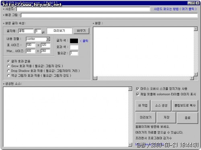Click the 클립보드로 복사 button
The height and width of the screenshot is (150, 201).
[185, 106]
